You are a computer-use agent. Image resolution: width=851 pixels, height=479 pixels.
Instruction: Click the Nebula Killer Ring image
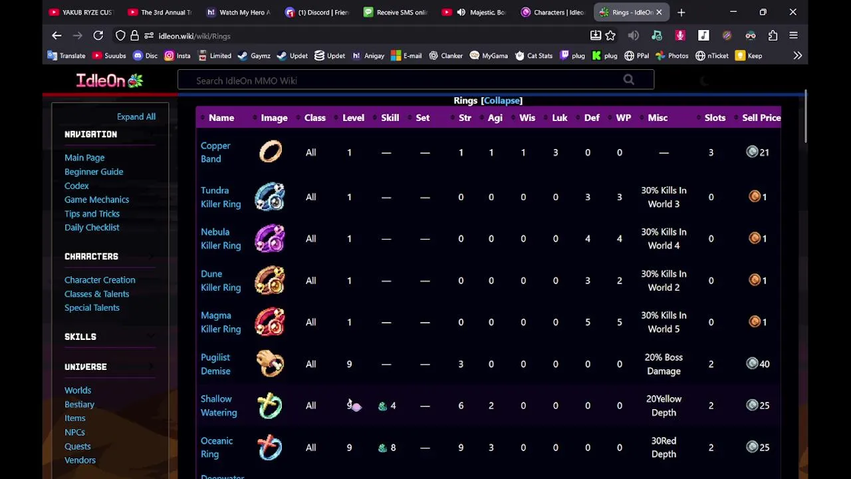[x=270, y=238]
